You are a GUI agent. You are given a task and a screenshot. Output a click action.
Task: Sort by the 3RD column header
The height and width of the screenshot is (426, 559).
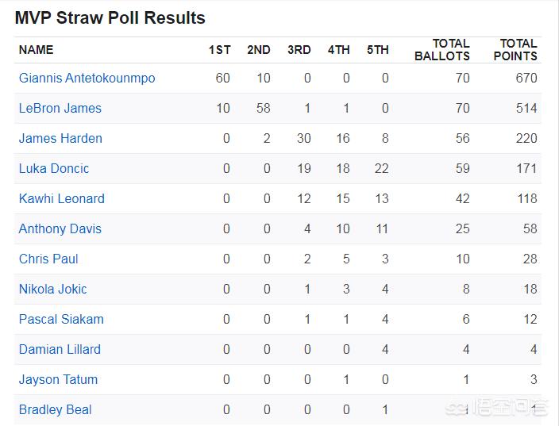299,50
